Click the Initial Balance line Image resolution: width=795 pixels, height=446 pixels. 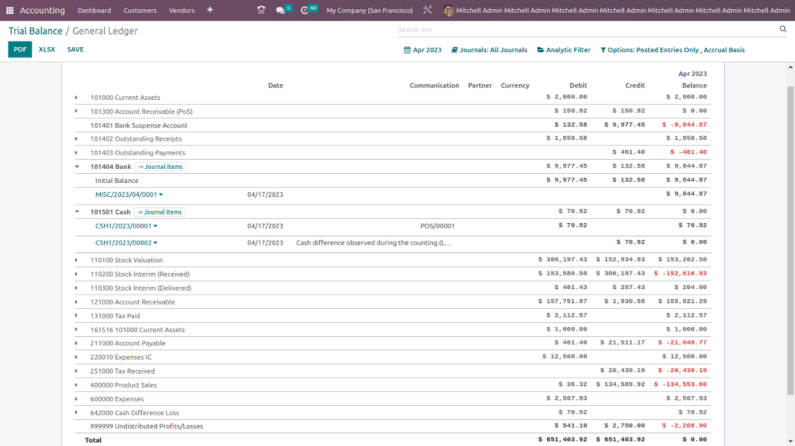(x=393, y=180)
